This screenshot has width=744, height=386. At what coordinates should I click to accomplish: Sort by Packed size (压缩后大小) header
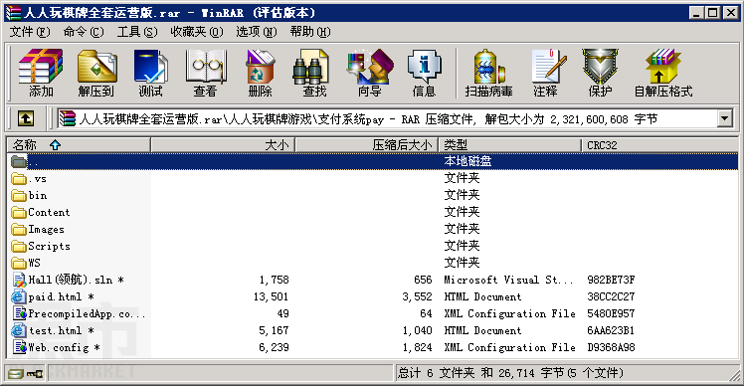367,145
